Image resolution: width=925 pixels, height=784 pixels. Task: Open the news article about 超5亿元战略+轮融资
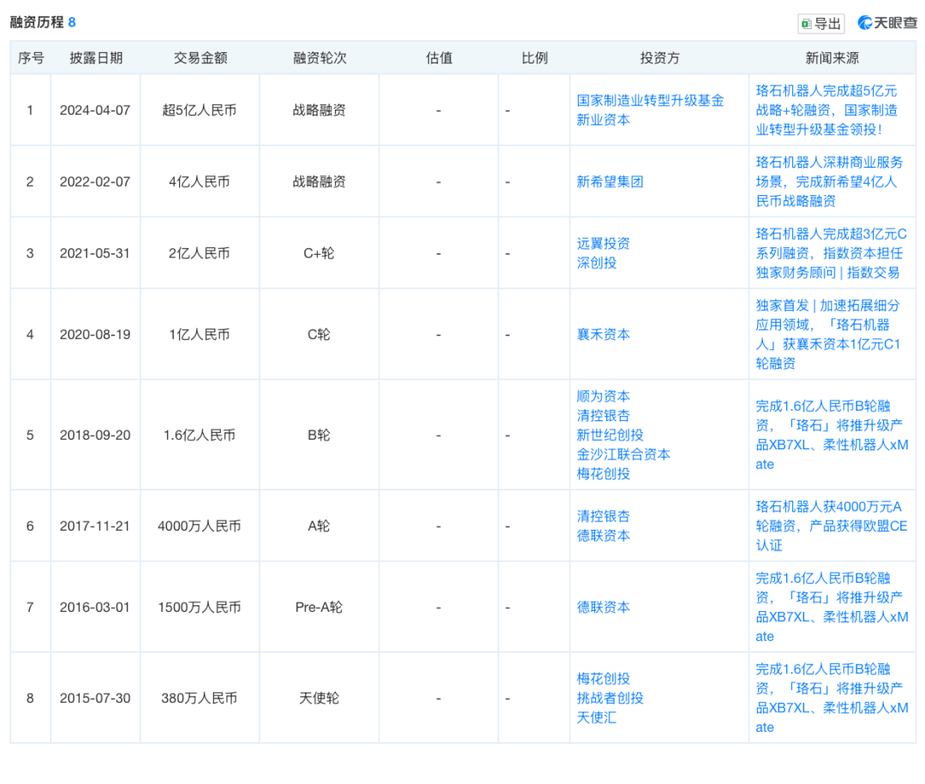[831, 110]
